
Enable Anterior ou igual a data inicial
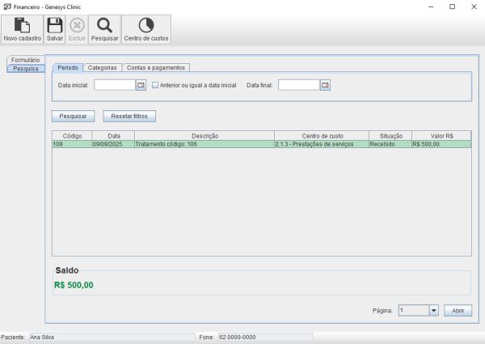point(155,84)
